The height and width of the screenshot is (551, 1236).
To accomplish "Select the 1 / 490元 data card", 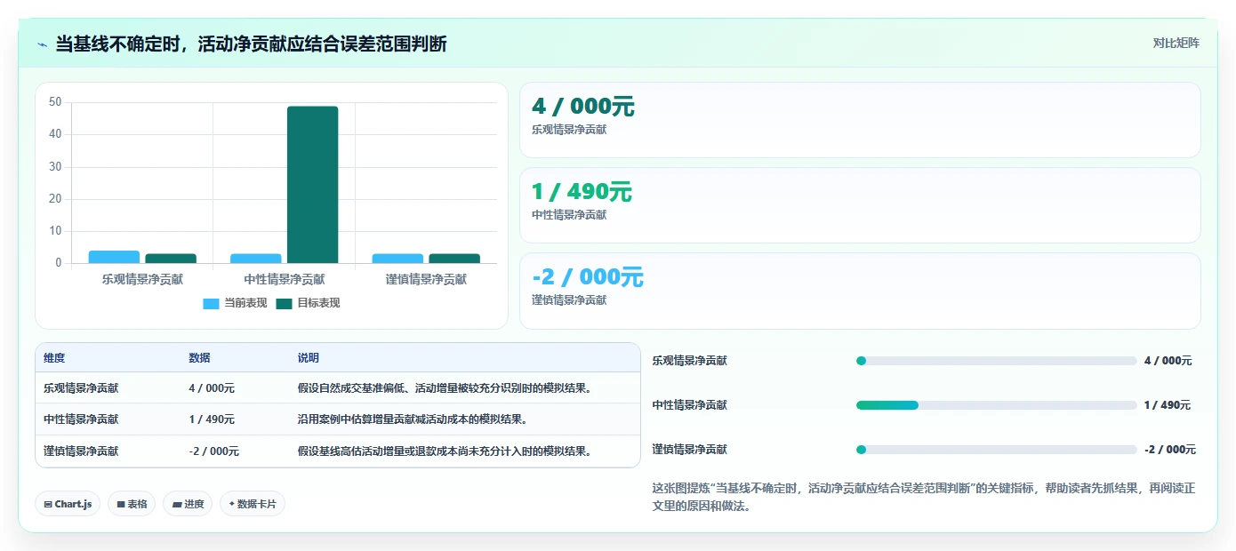I will [860, 205].
